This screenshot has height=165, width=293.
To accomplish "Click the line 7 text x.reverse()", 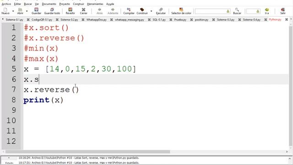I will (51, 89).
